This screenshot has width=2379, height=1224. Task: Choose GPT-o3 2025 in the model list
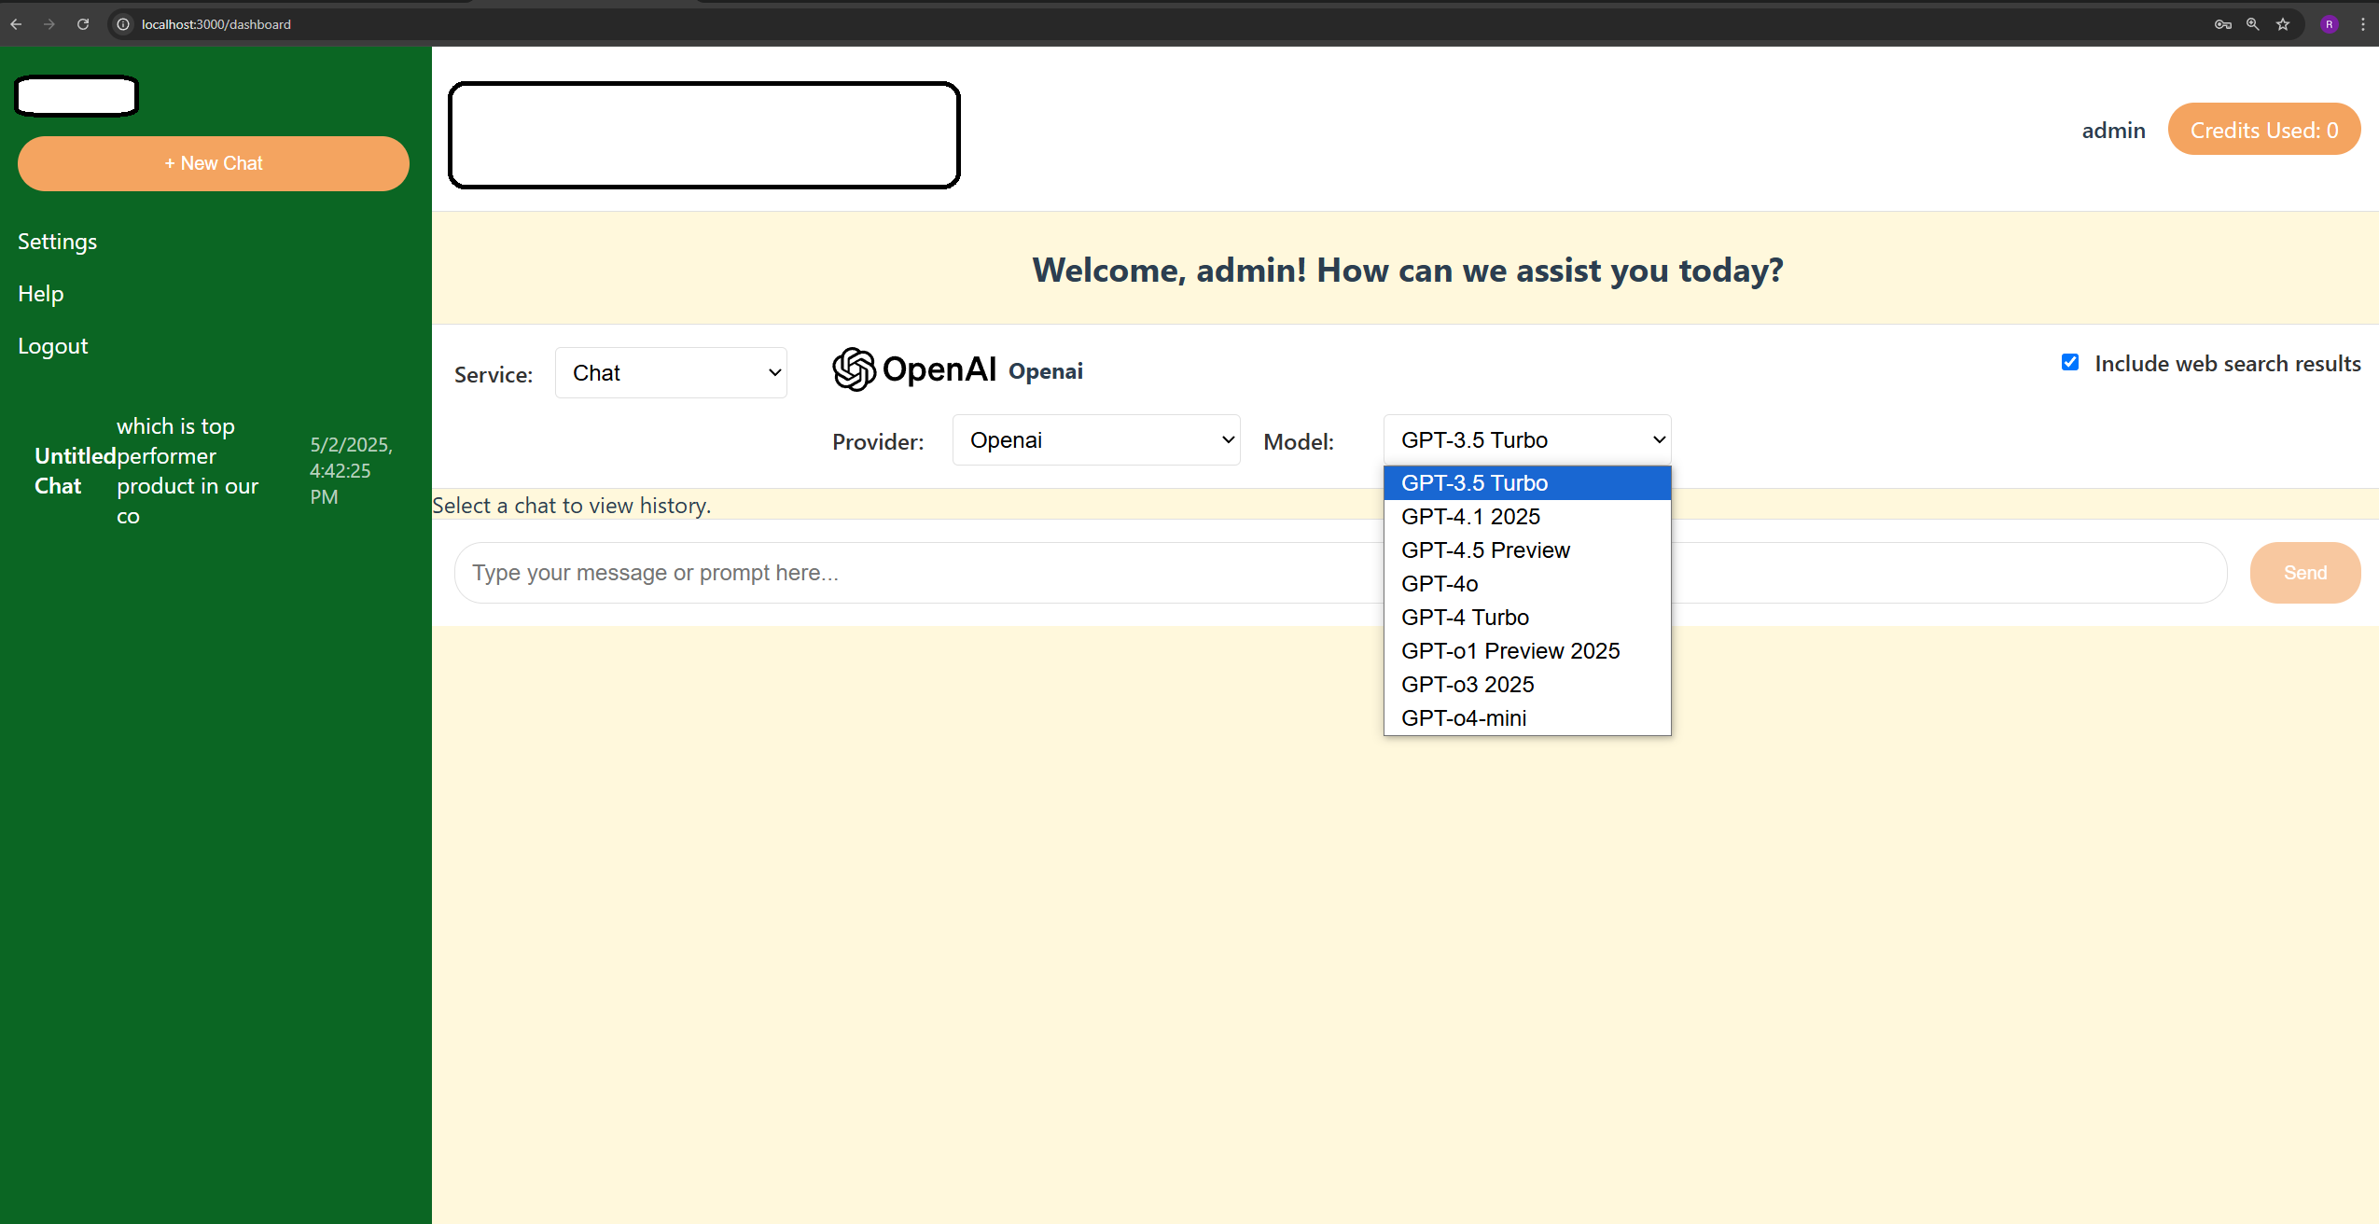click(x=1468, y=685)
